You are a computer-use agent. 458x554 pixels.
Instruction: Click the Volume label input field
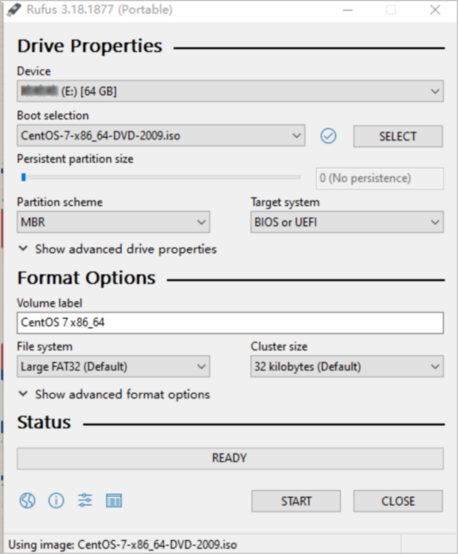tap(230, 323)
